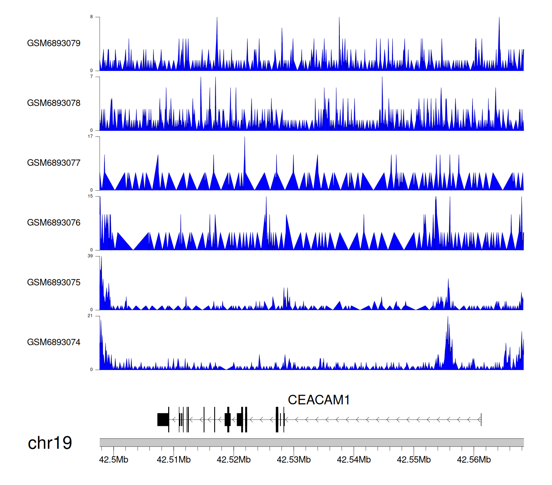Select the 42.55Mb coordinate label
This screenshot has width=552, height=485.
click(x=414, y=460)
